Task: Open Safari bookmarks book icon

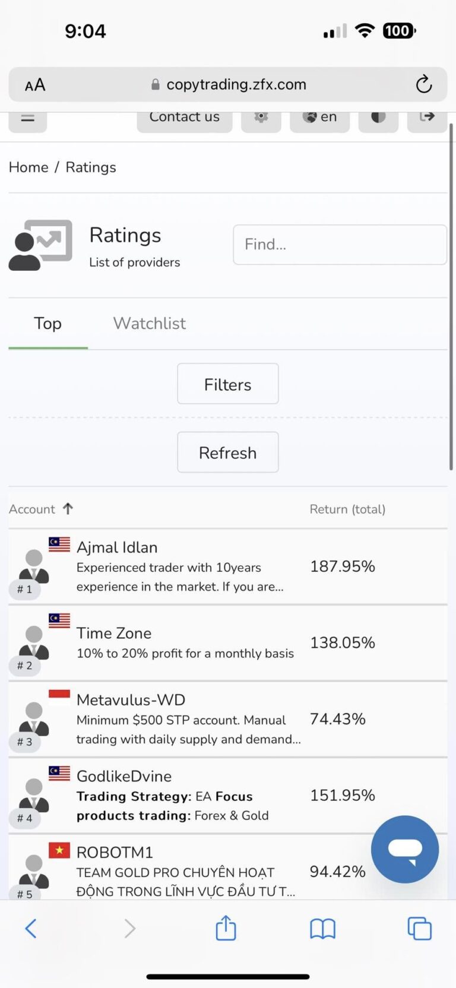Action: pyautogui.click(x=322, y=929)
